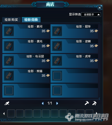Select the 绘影兑换 tab

pos(31,20)
